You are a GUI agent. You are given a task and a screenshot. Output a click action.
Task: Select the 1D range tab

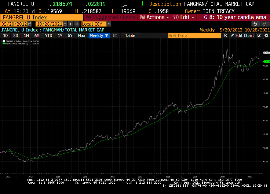click(6, 36)
